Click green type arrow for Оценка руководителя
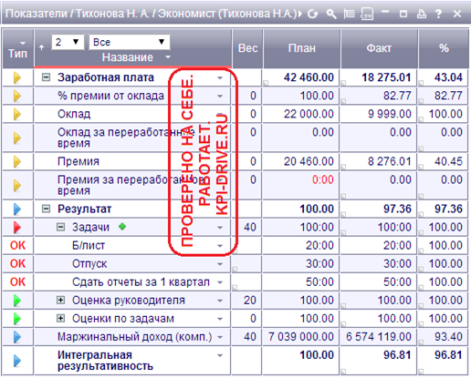 (x=17, y=301)
